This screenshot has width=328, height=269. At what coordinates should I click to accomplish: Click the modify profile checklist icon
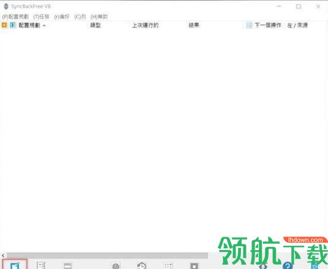[41, 265]
